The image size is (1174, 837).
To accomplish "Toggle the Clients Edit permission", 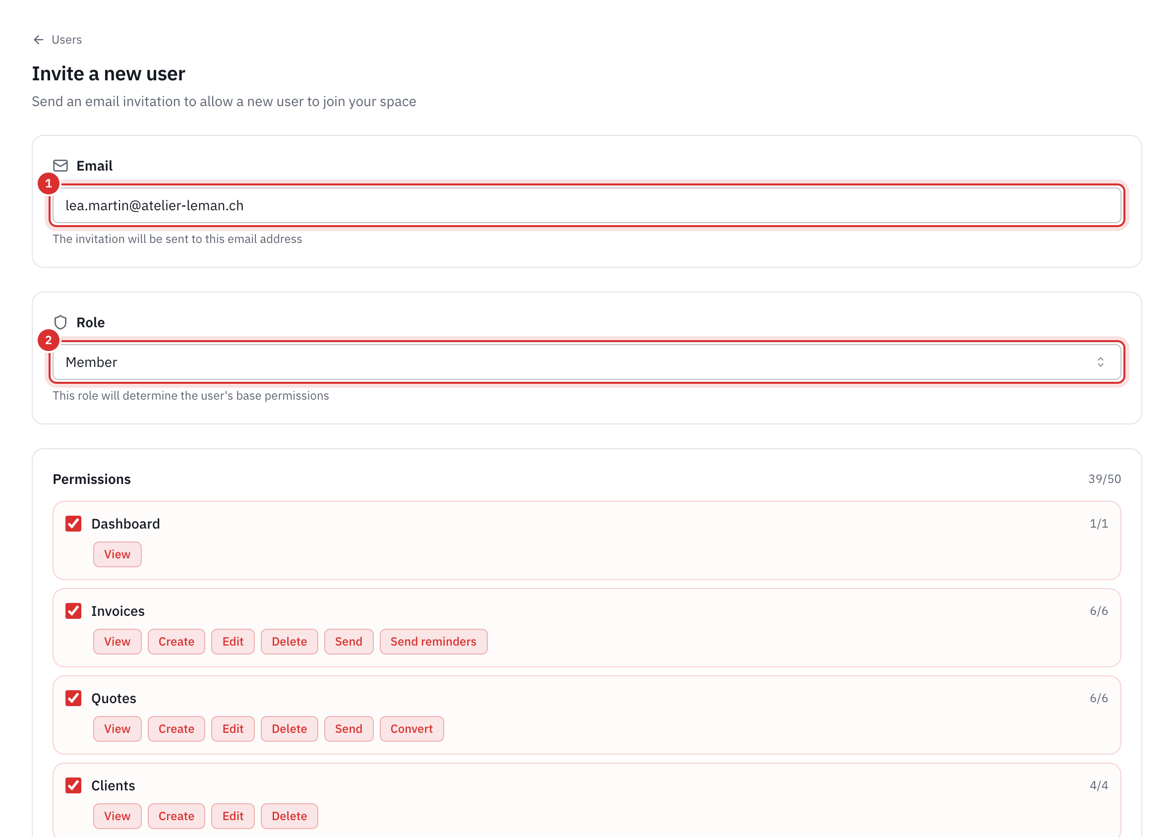I will 233,815.
